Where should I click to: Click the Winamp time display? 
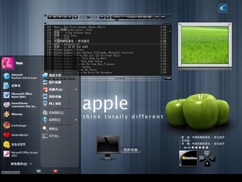coord(117,17)
